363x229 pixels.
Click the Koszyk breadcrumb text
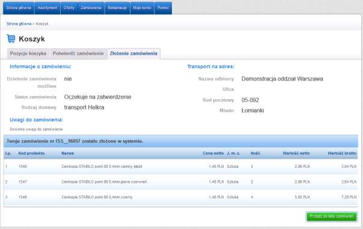tap(42, 24)
